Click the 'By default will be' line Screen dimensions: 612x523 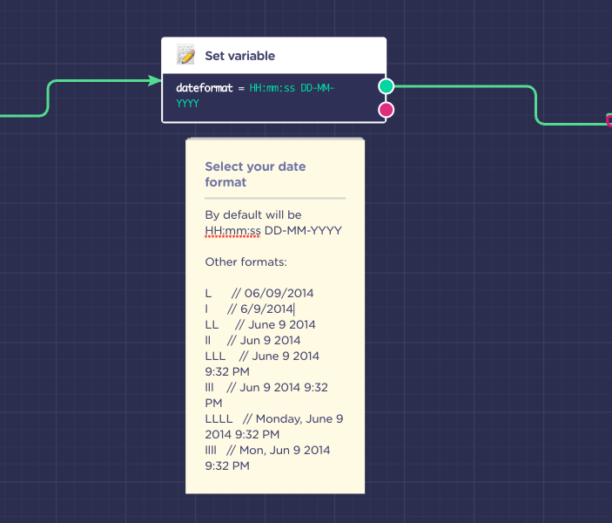tap(253, 215)
